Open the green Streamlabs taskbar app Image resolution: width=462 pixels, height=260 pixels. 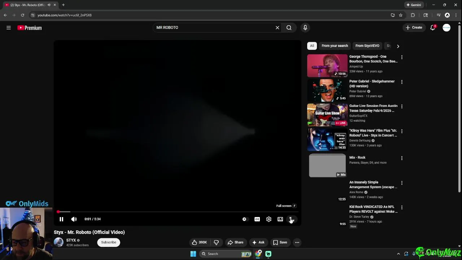pos(268,254)
